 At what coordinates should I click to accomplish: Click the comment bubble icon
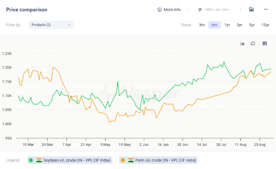253,43
